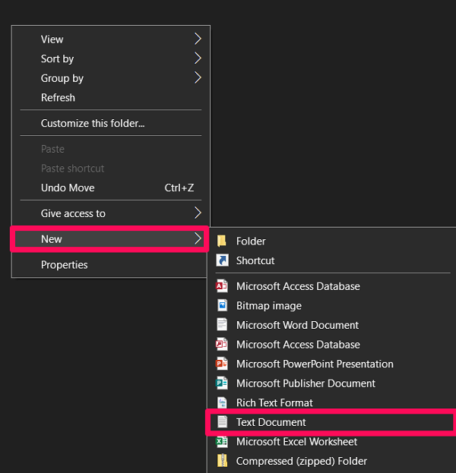The image size is (456, 473).
Task: Expand the Sort by submenu arrow
Action: pos(198,58)
